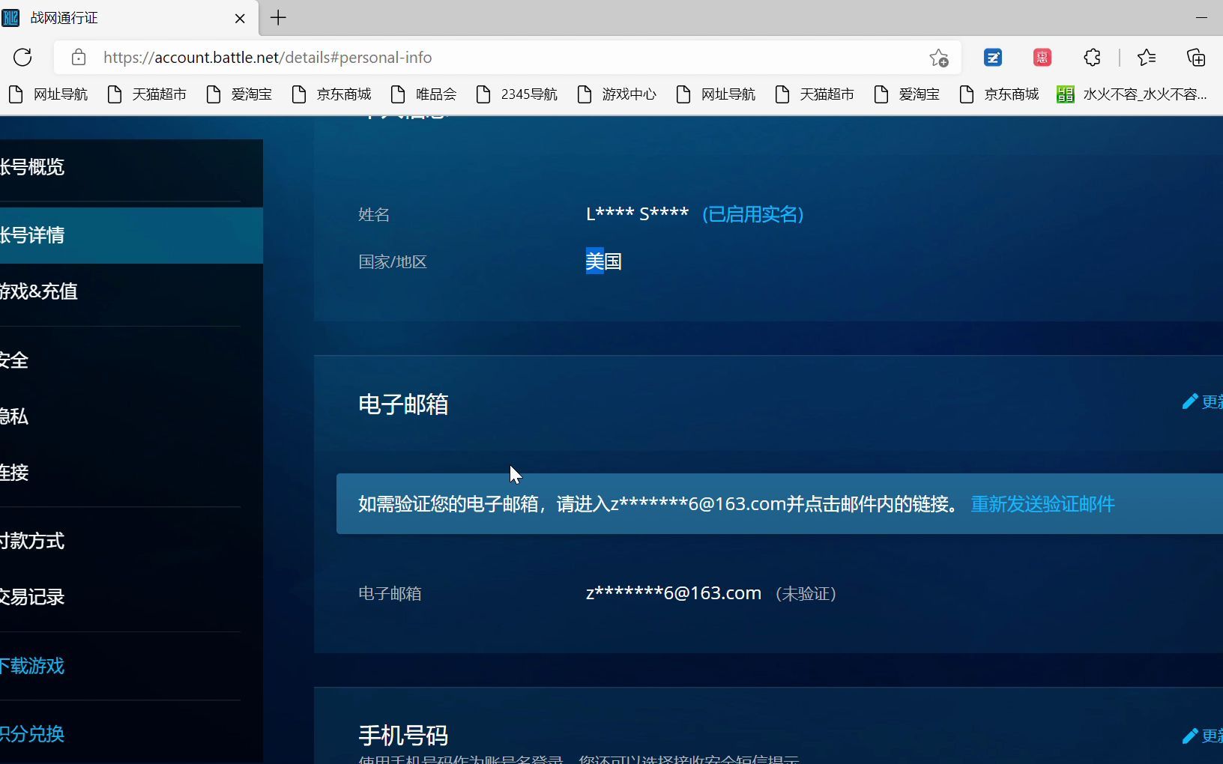Click the 姓名 field label

click(x=374, y=215)
